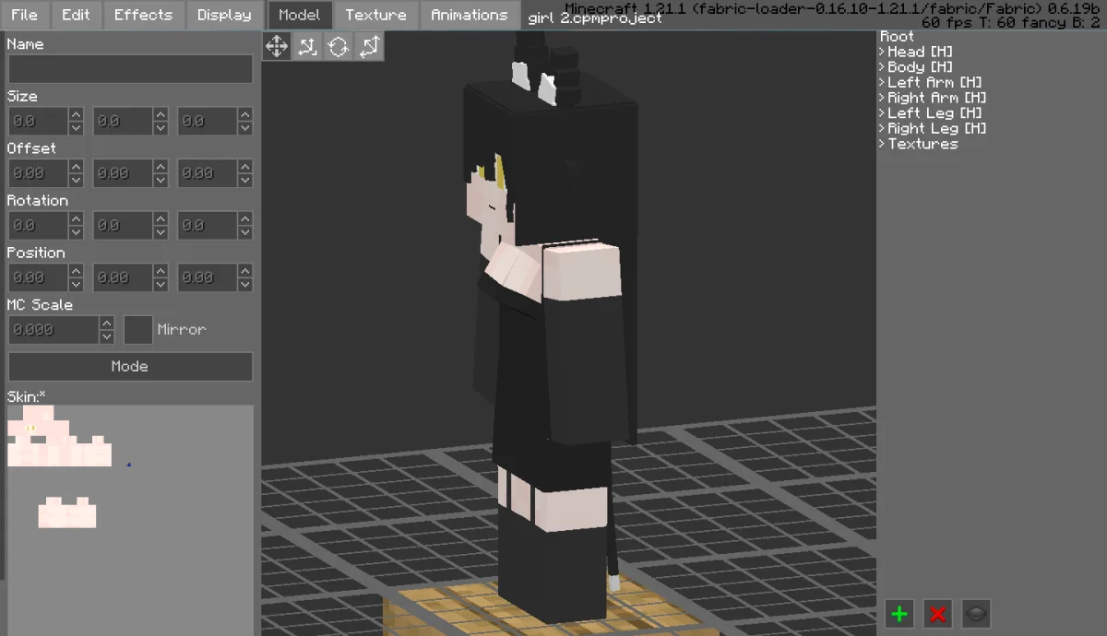Image resolution: width=1107 pixels, height=636 pixels.
Task: Click the grayed-out visibility eye button
Action: [976, 613]
